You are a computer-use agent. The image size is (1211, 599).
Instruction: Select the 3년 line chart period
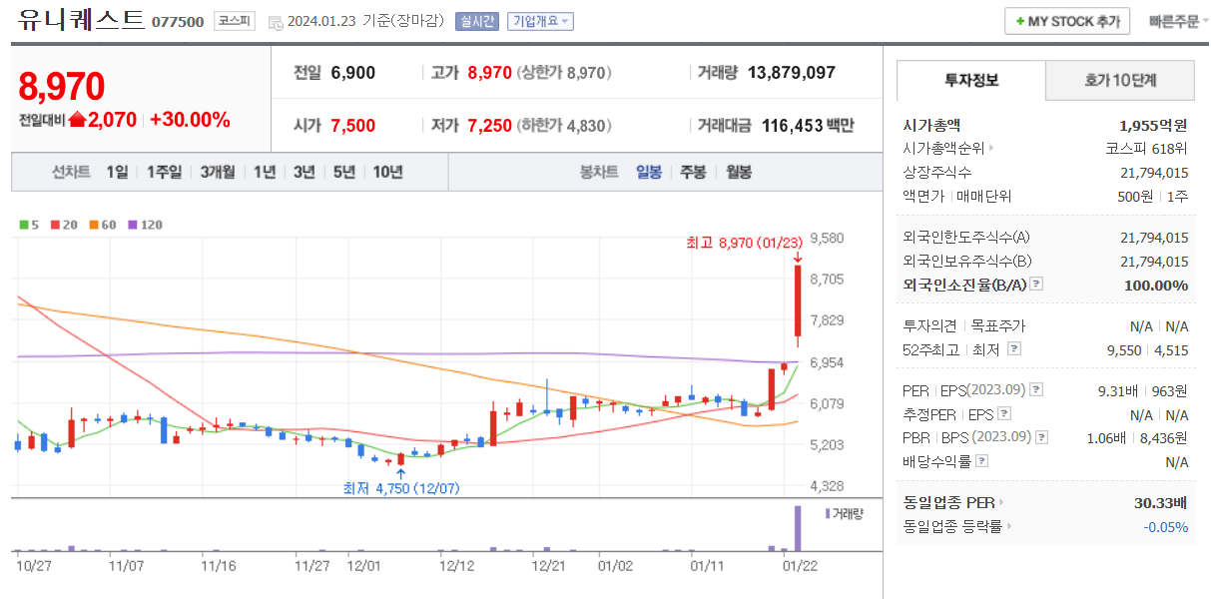(304, 172)
